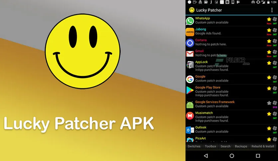Tap the Cortana app icon
Viewport: 278px width, 161px height.
click(190, 43)
